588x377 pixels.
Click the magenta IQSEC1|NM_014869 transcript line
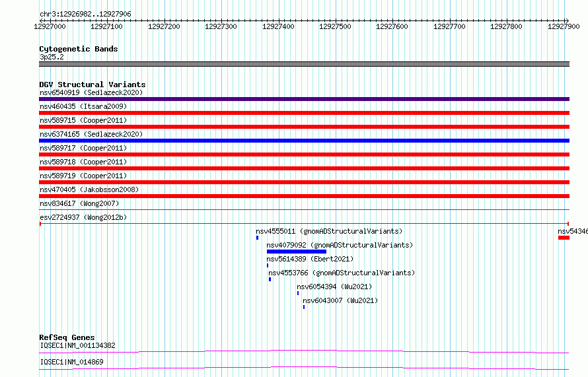pyautogui.click(x=304, y=368)
